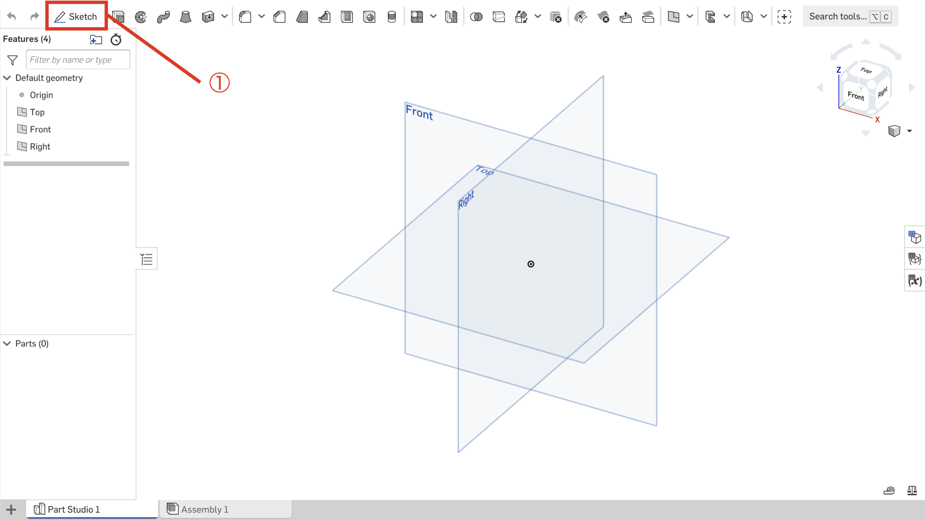This screenshot has width=925, height=520.
Task: Select the Loft tool
Action: click(x=185, y=16)
